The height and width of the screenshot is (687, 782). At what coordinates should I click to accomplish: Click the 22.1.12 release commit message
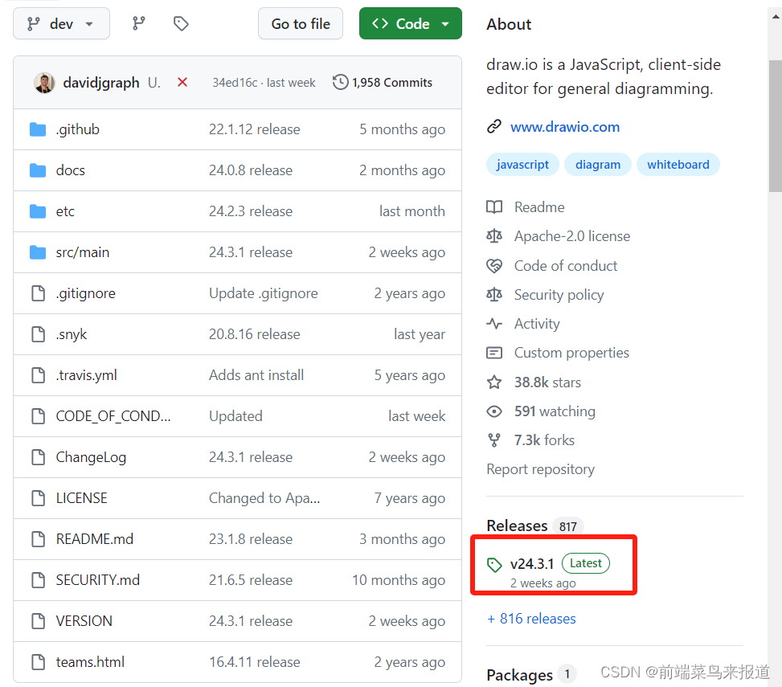coord(254,129)
